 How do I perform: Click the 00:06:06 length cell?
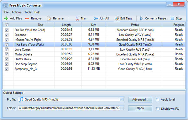66,64
